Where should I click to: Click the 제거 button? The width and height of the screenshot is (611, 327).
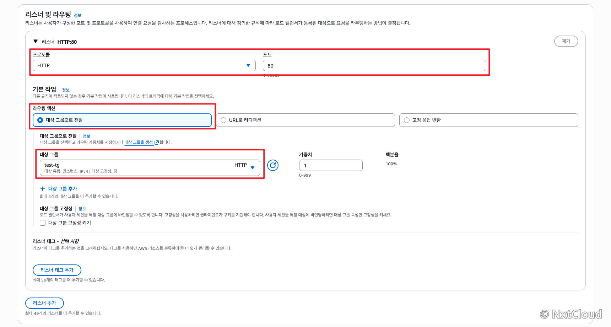[x=566, y=41]
